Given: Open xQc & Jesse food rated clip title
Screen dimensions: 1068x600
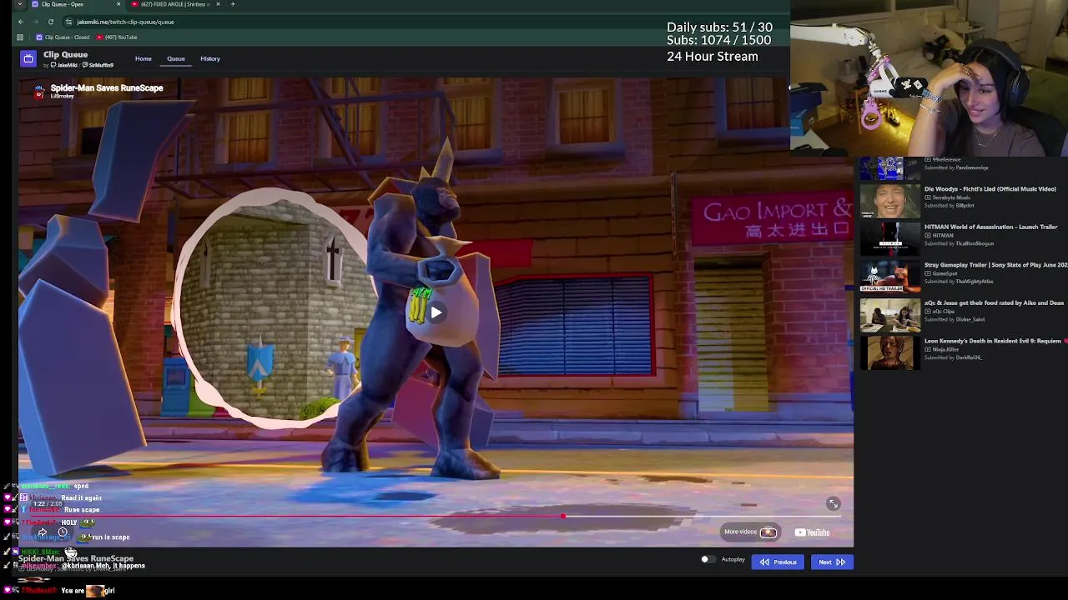Looking at the screenshot, I should click(994, 302).
